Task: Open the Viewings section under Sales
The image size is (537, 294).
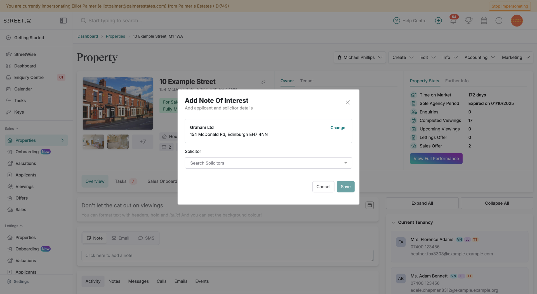Action: pos(25,187)
